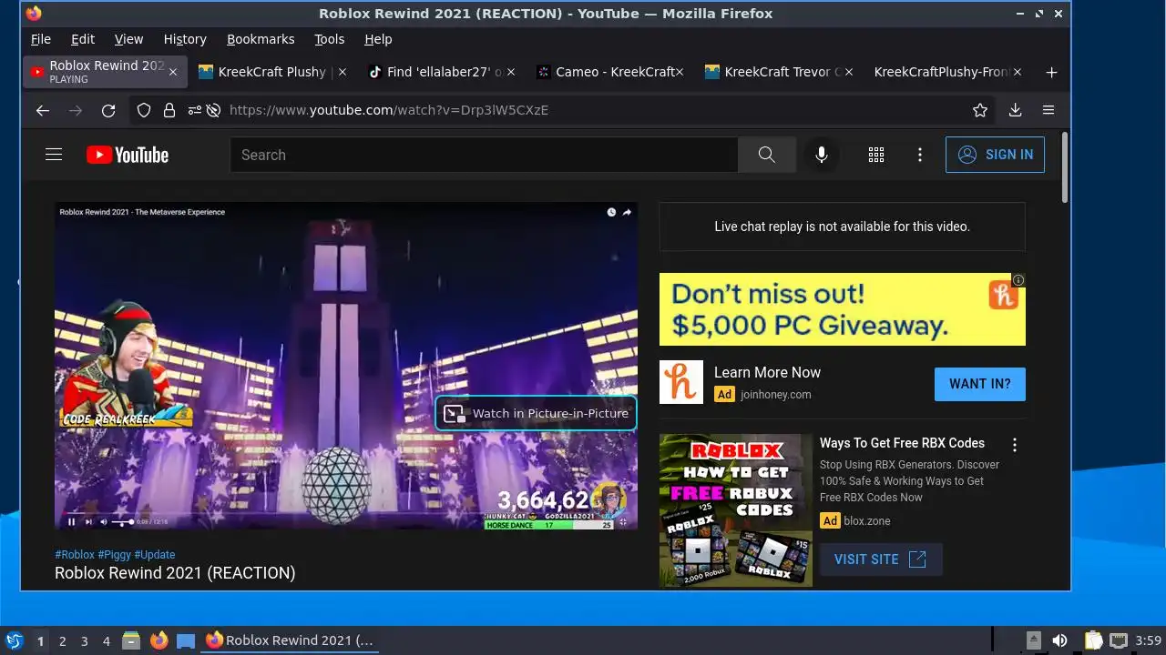Image resolution: width=1166 pixels, height=655 pixels.
Task: Switch to workspace 2 in the taskbar
Action: (62, 640)
